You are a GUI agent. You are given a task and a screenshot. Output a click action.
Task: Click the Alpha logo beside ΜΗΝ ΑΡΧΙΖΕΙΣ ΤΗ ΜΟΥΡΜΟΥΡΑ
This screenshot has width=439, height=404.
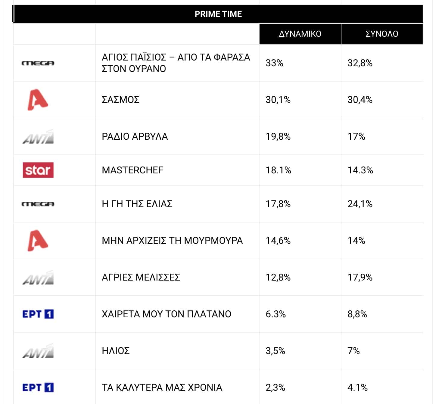pyautogui.click(x=38, y=241)
